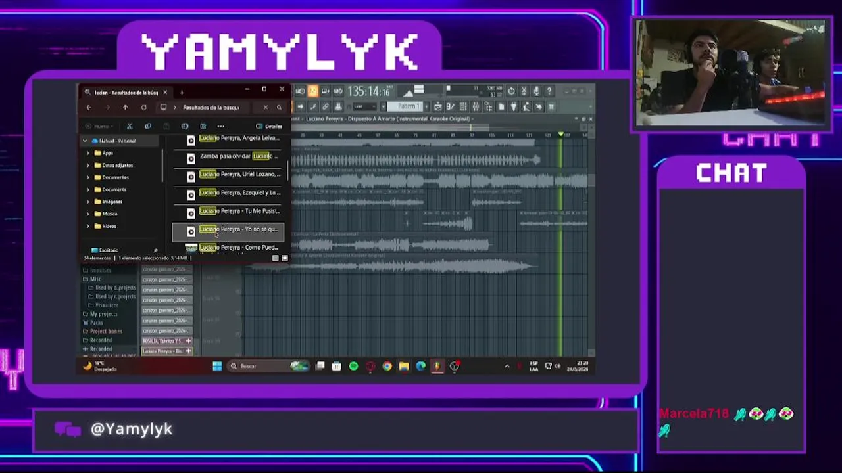The height and width of the screenshot is (473, 842).
Task: Collapse the Nahud - Personal OneDrive node
Action: pos(84,141)
